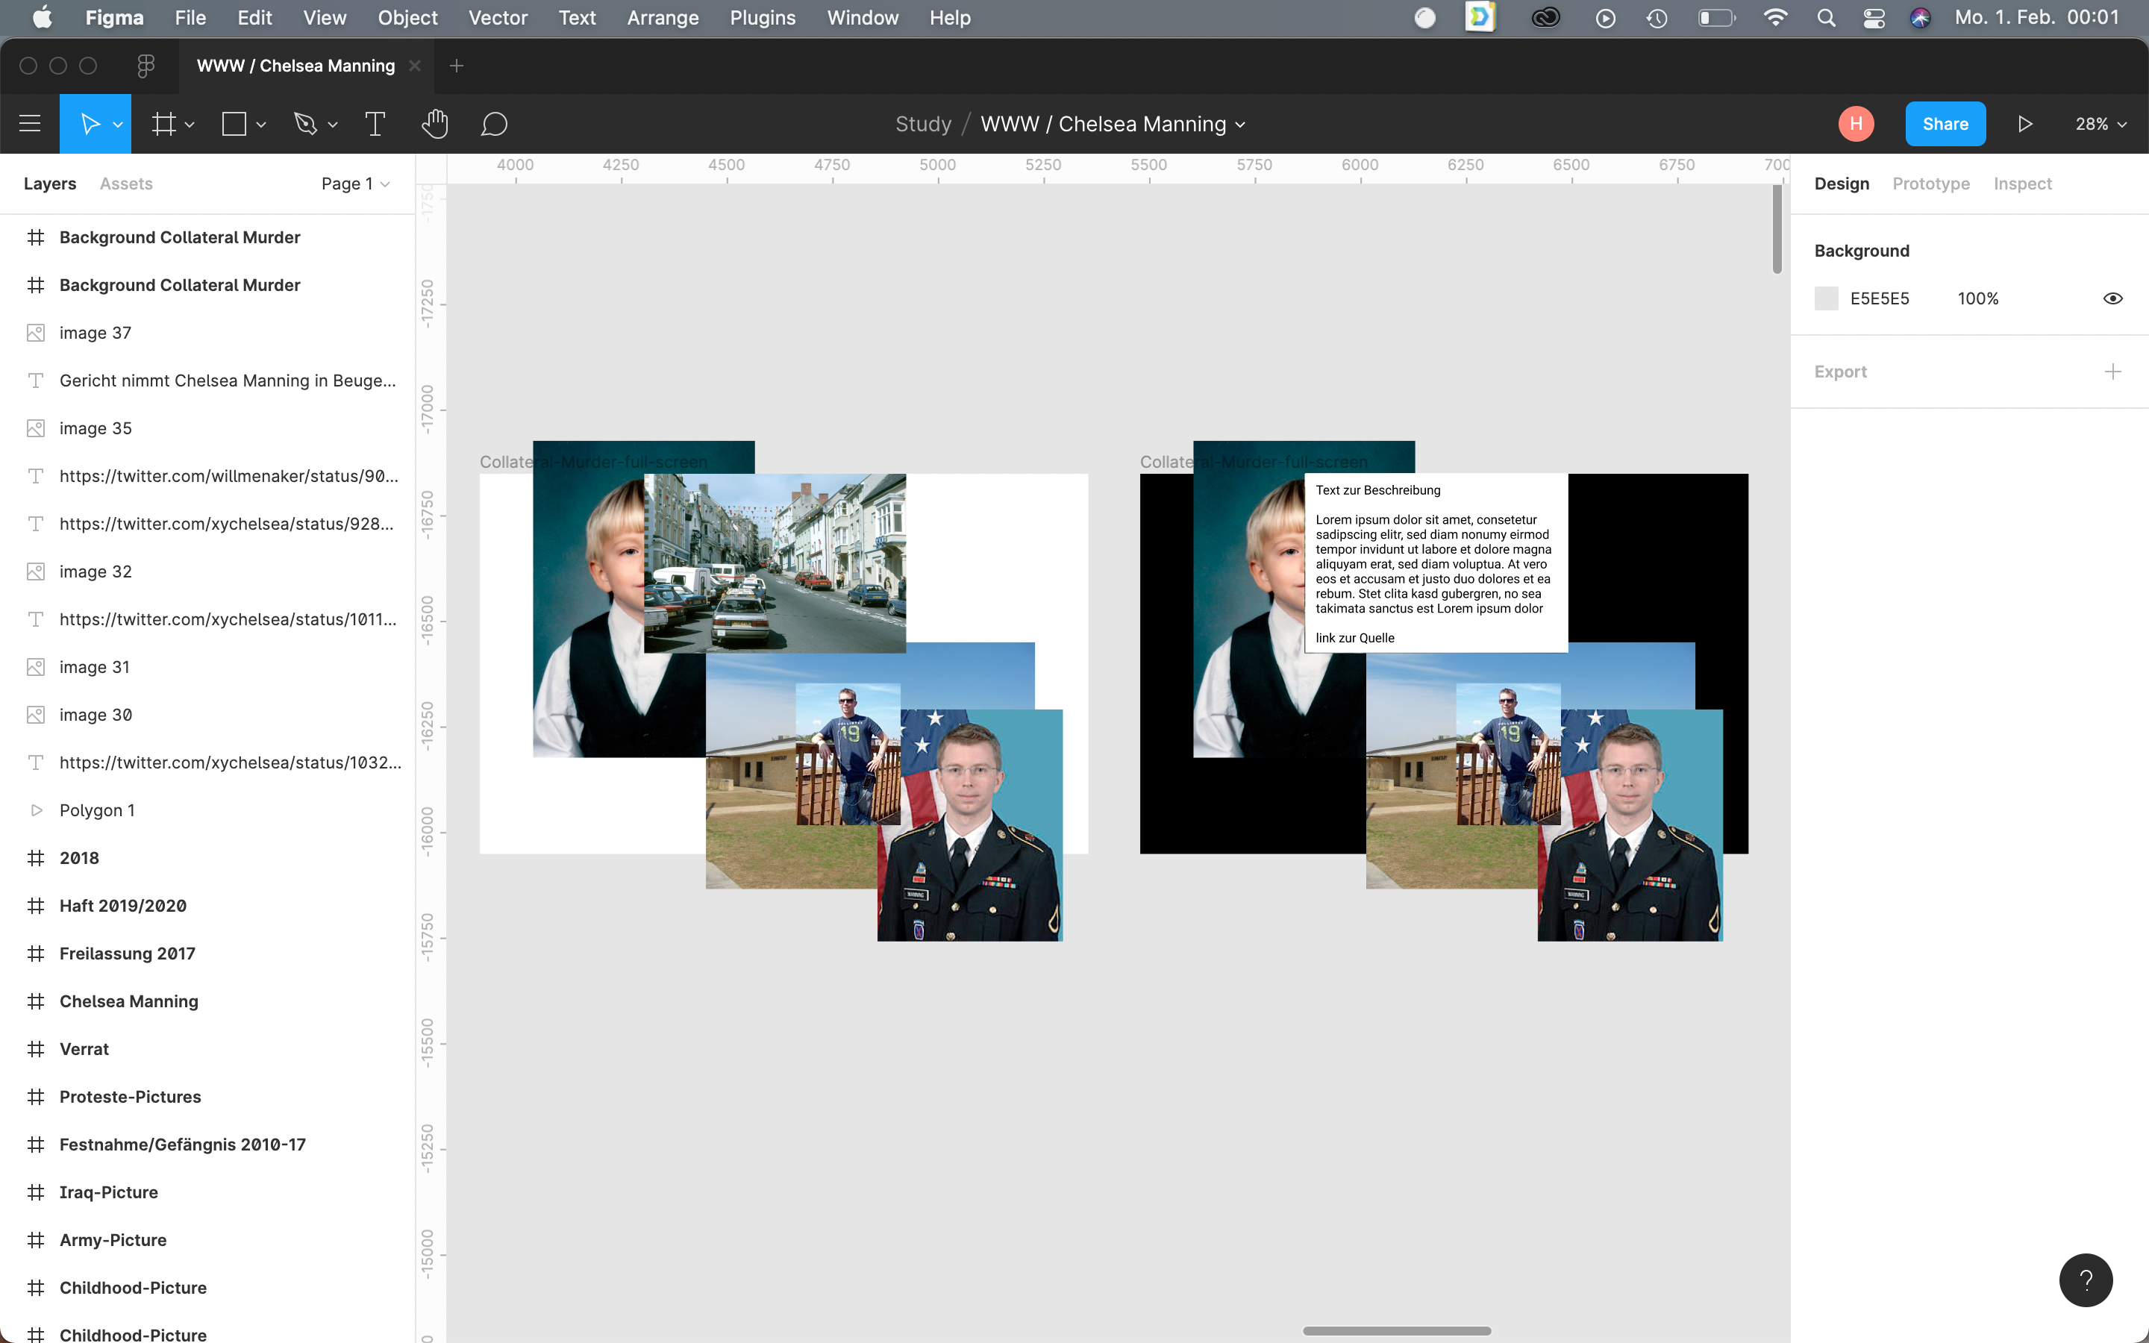The image size is (2149, 1343).
Task: Open the Plugins menu
Action: pyautogui.click(x=762, y=18)
